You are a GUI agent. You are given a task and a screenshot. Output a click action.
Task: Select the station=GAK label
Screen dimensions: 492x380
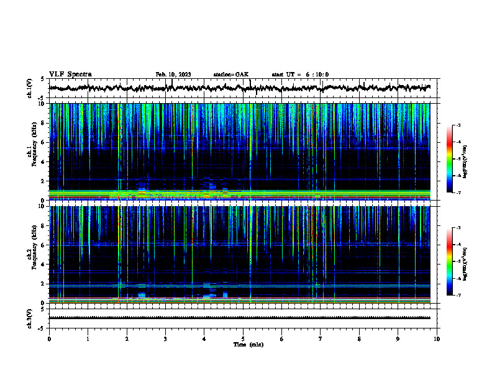pos(231,75)
